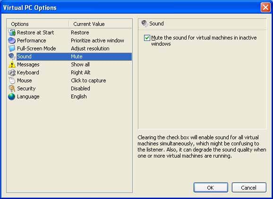The width and height of the screenshot is (273, 199).
Task: Click the Restore at Start icon
Action: [x=12, y=32]
